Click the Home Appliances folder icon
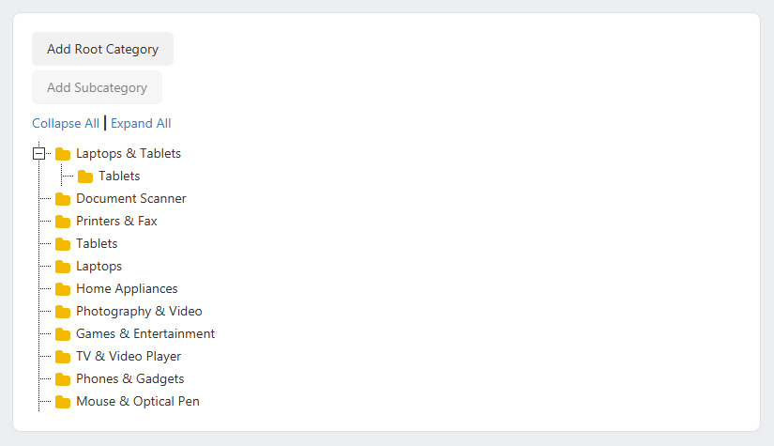Viewport: 774px width, 446px height. click(x=63, y=289)
